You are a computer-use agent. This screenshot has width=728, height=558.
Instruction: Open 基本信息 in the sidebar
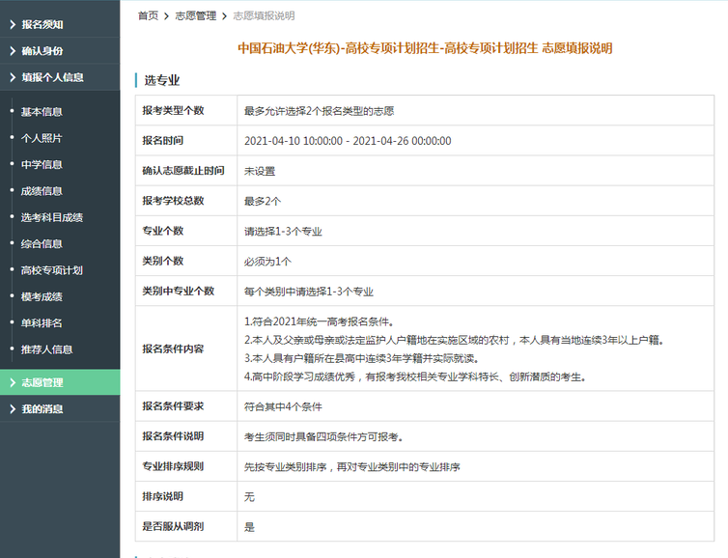coord(42,112)
